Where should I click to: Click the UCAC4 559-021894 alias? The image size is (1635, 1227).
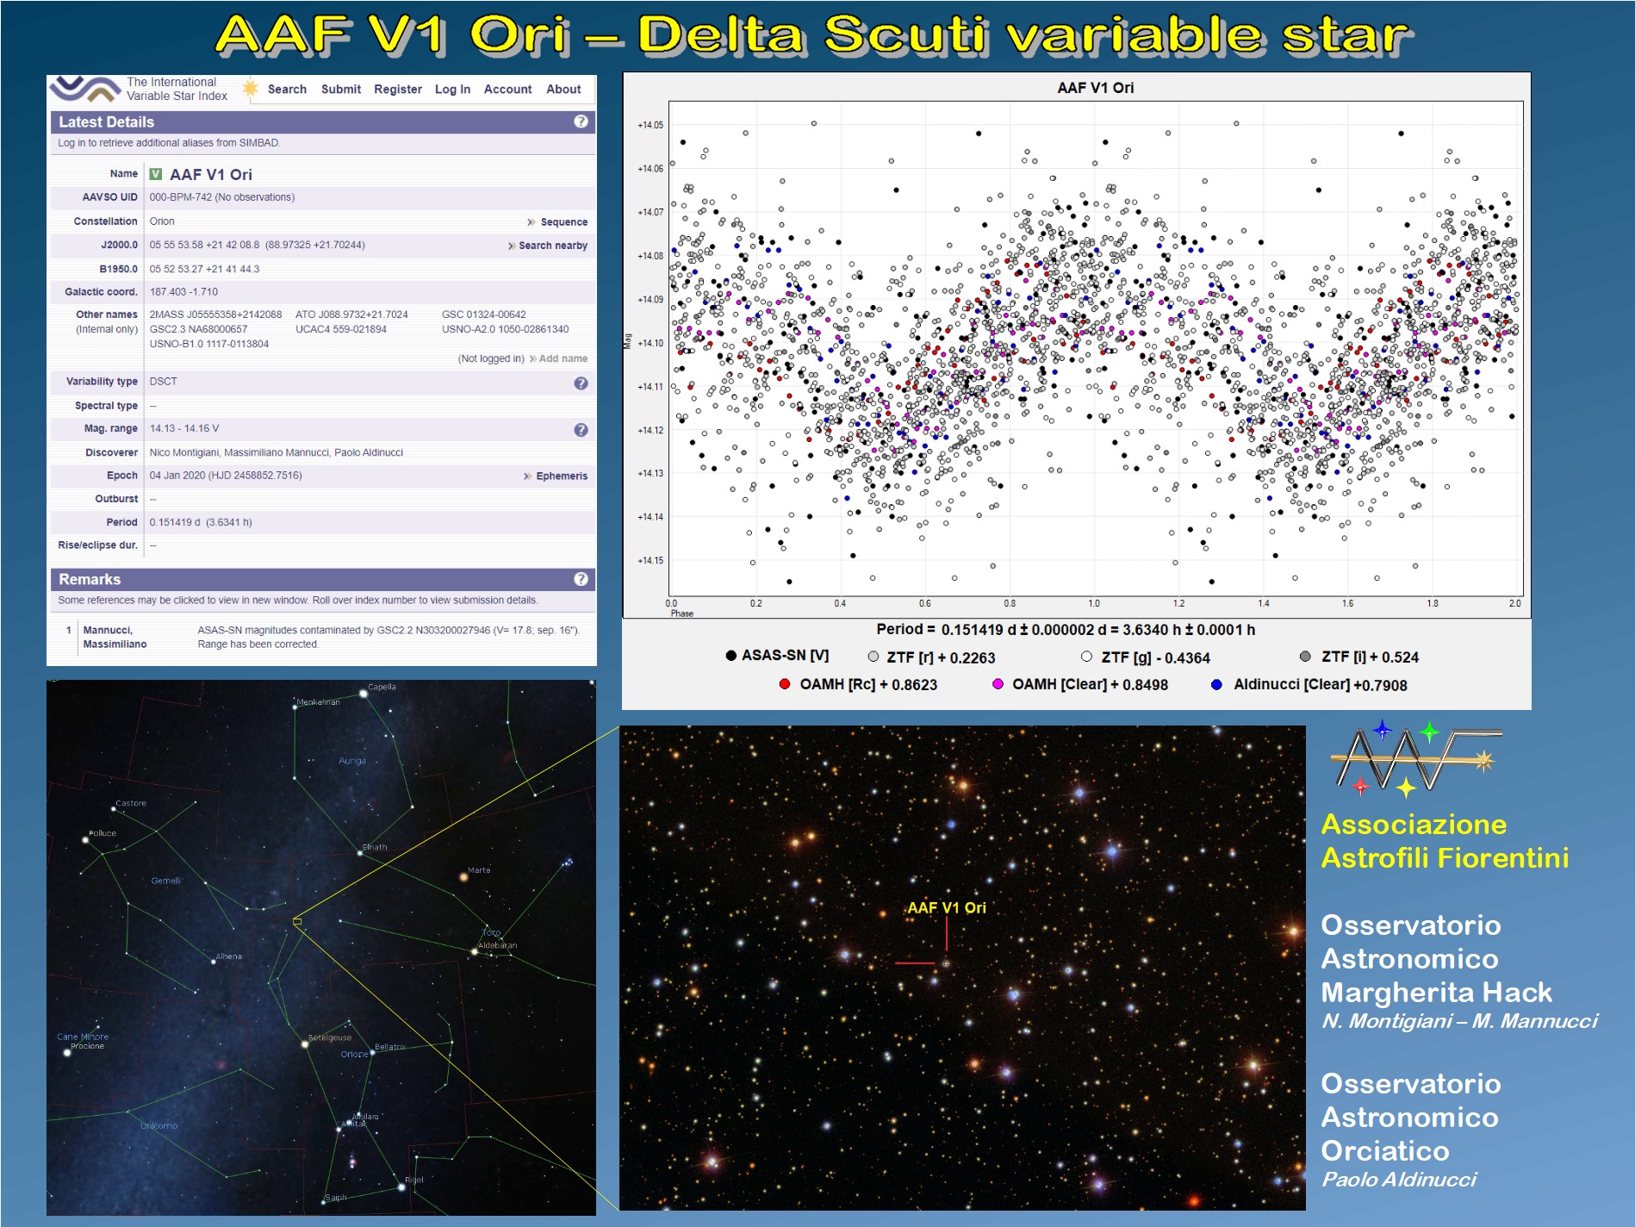(341, 329)
